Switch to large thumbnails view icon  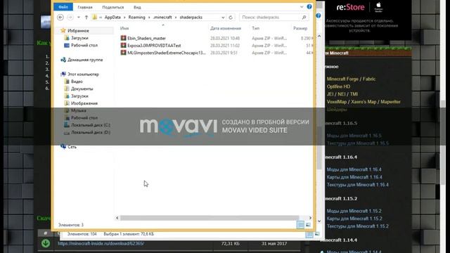point(308,225)
